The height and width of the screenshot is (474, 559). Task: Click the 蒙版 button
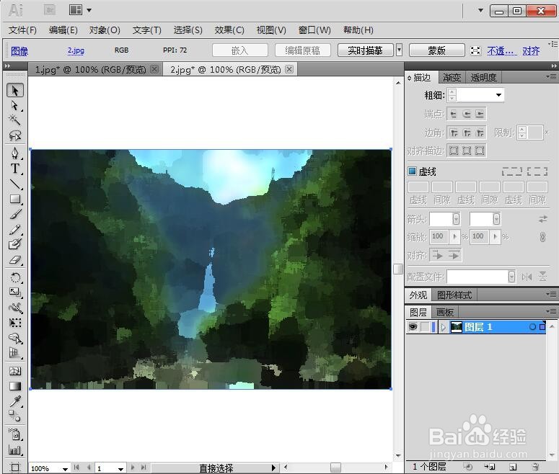point(436,50)
